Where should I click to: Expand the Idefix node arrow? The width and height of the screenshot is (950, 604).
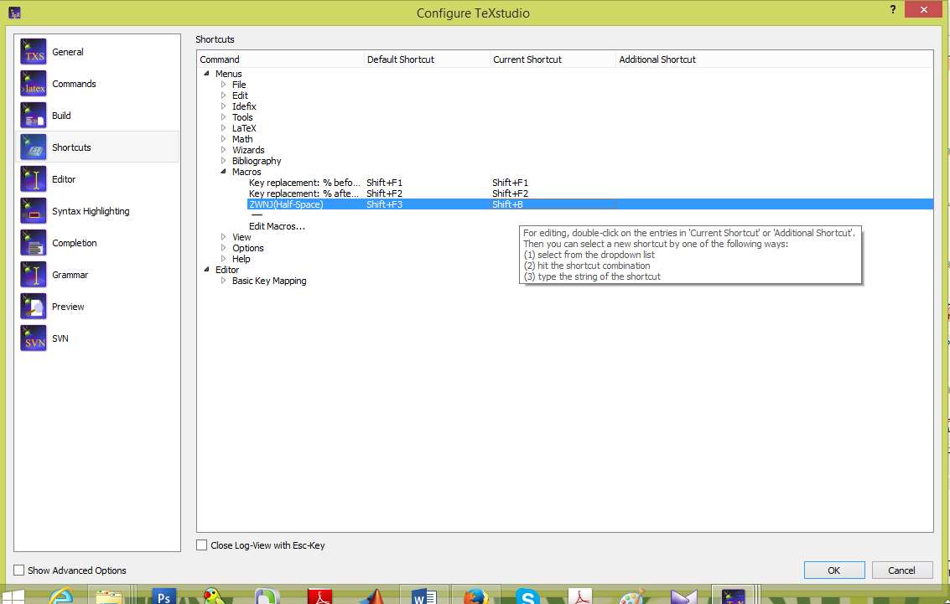(224, 106)
